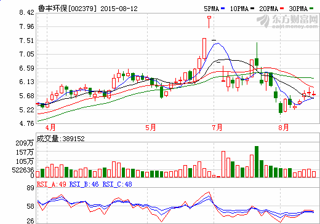
Task: Click the 58 RSI axis label
Action: click(x=30, y=206)
